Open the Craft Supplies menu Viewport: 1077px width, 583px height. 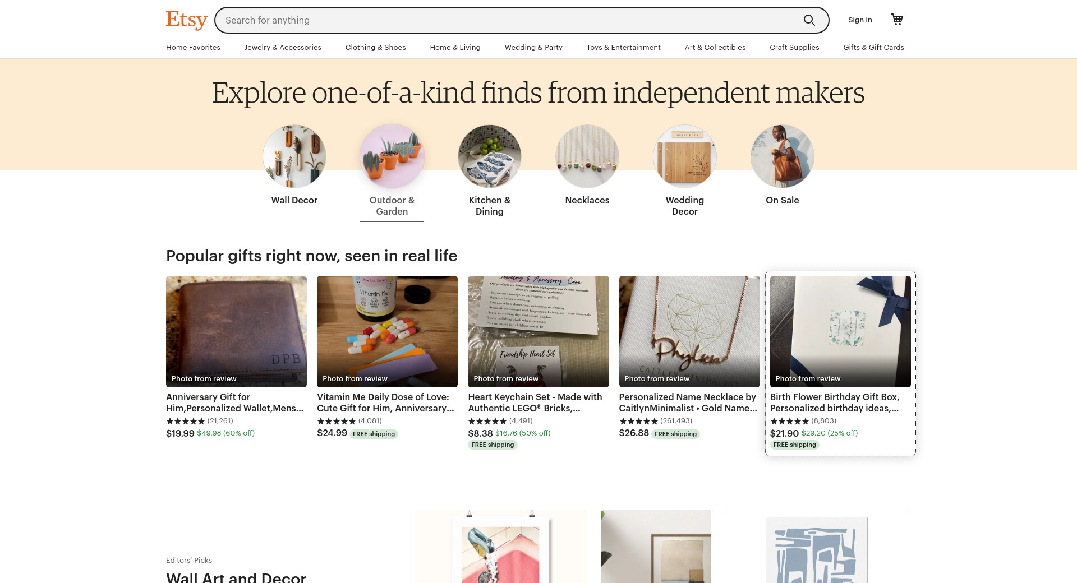pos(794,48)
